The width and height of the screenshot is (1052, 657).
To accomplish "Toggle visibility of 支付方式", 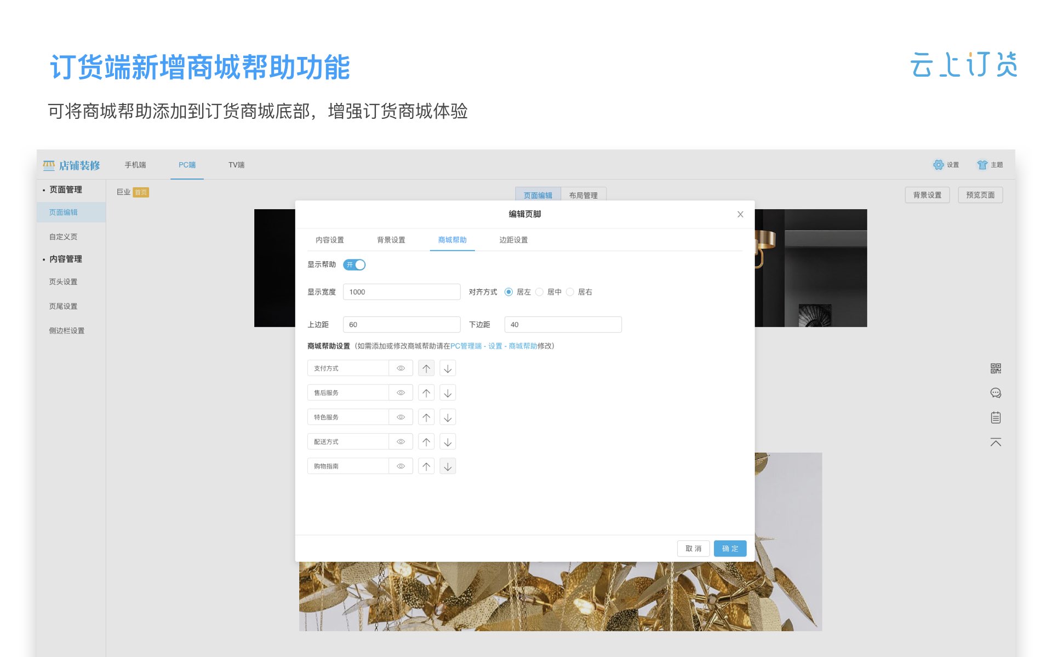I will tap(401, 368).
